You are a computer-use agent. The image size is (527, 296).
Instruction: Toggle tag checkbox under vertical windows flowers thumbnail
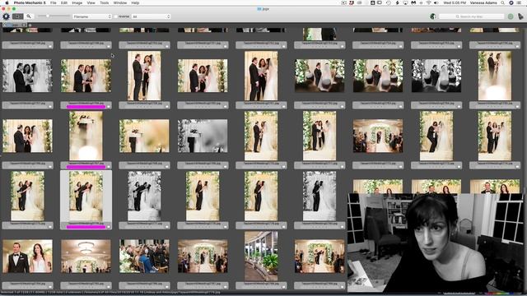[x=283, y=287]
